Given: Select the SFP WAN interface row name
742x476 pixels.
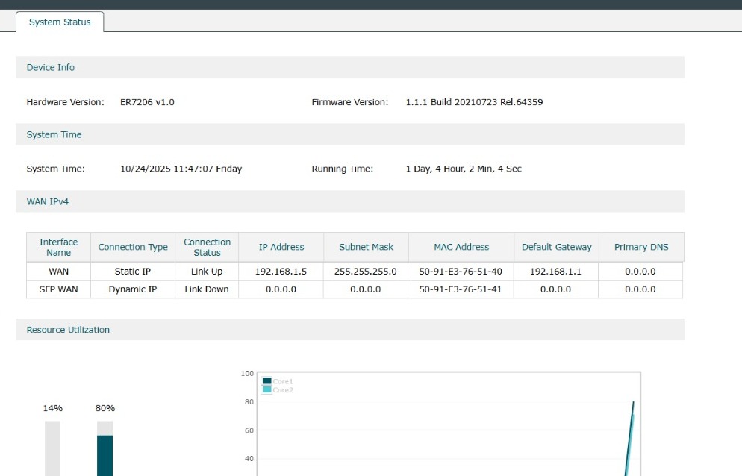Looking at the screenshot, I should pyautogui.click(x=58, y=289).
